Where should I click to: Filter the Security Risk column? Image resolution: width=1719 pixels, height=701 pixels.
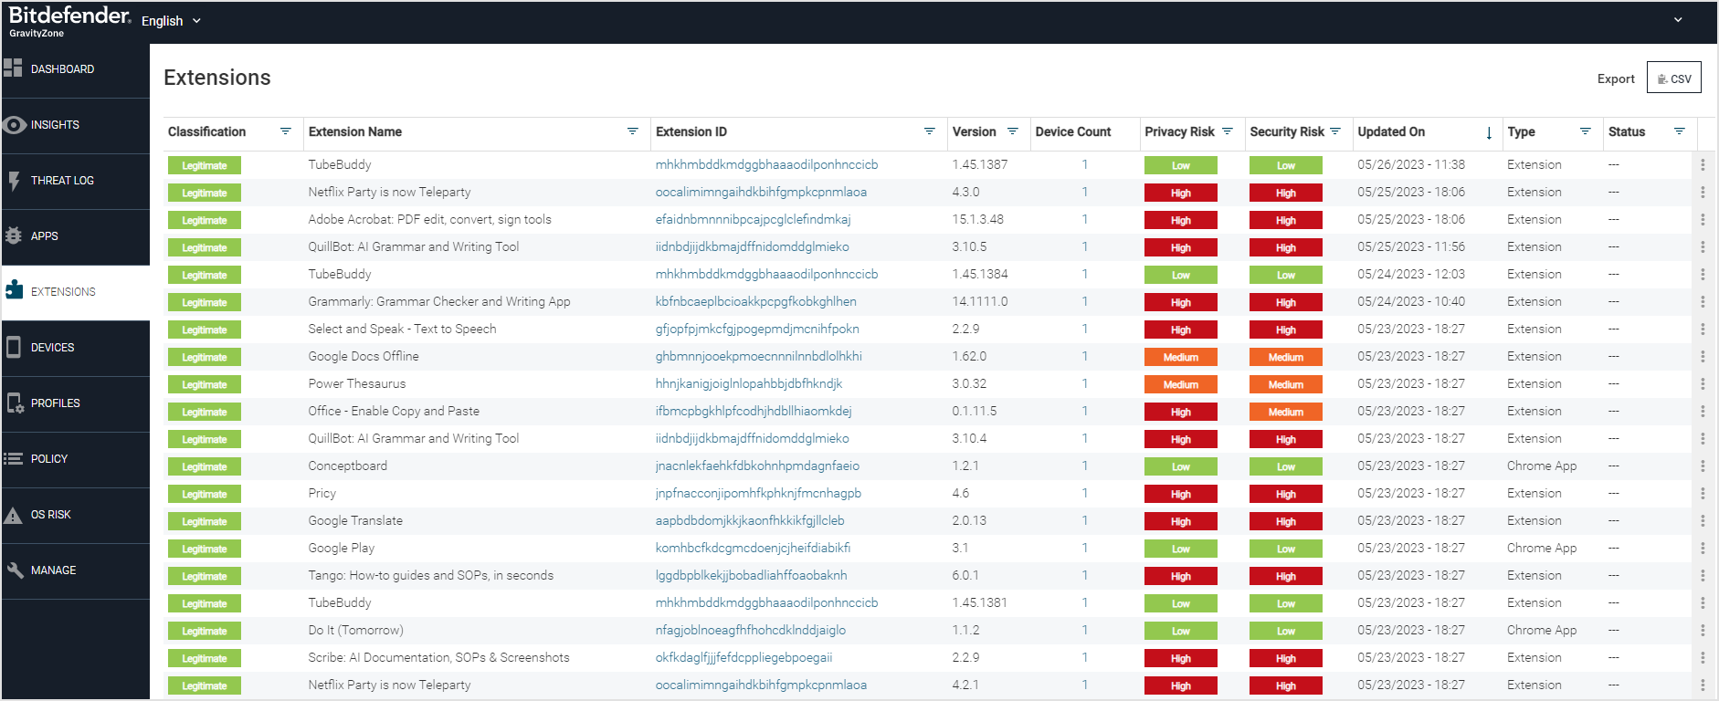click(x=1335, y=131)
